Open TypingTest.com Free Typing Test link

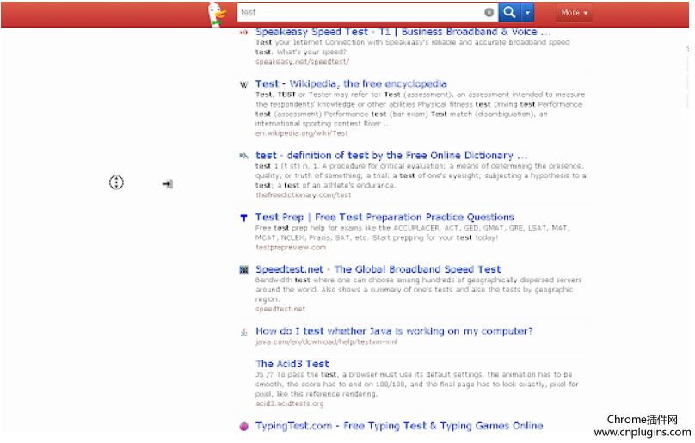(399, 426)
